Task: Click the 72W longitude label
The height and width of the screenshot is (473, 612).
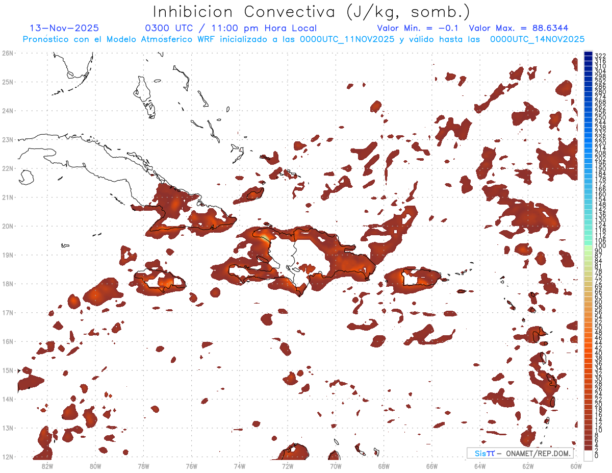Action: [288, 466]
